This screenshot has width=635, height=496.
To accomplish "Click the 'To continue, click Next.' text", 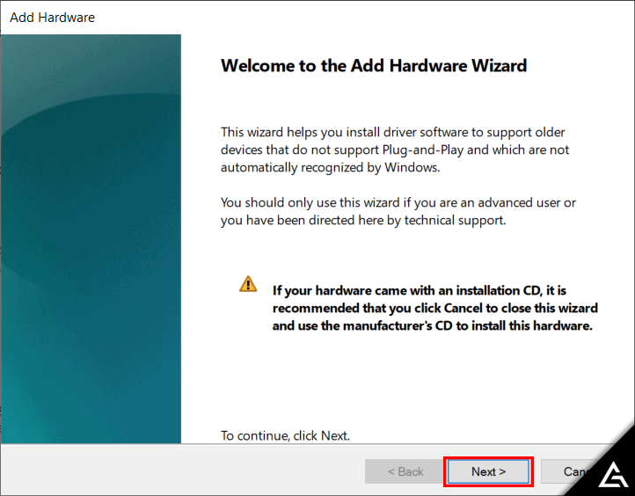I will point(285,435).
